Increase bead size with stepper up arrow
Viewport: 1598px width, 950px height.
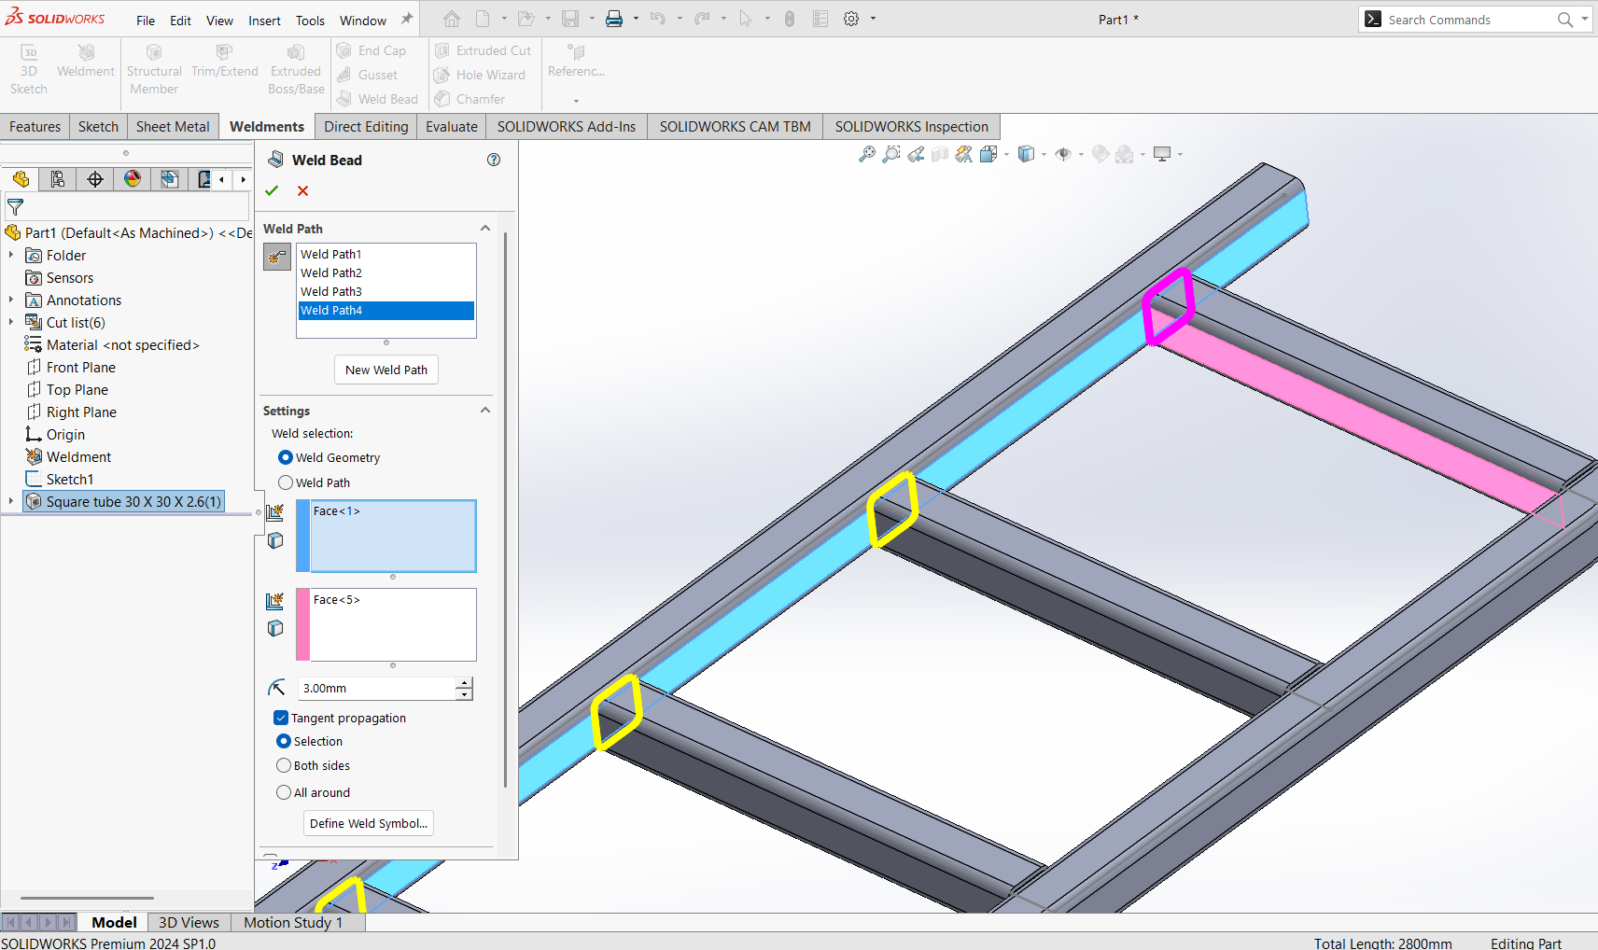(465, 683)
